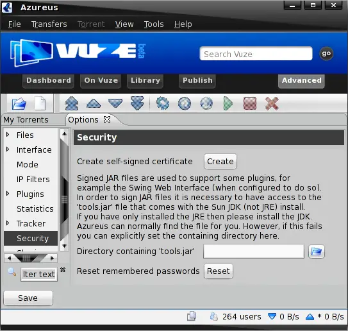Move torrent up with single up arrow

pos(94,103)
